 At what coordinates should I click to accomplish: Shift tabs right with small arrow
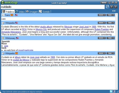[x=115, y=11]
